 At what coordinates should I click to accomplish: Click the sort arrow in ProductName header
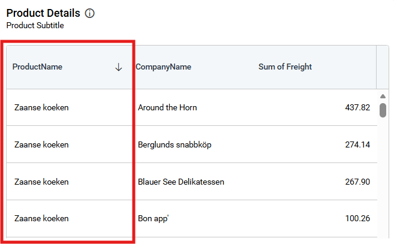click(118, 67)
